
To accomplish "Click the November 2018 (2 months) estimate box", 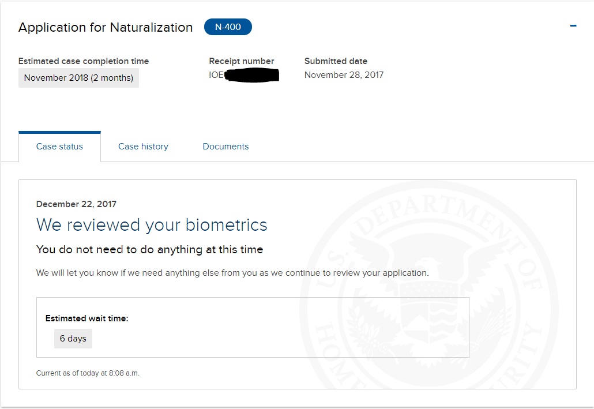I will 78,78.
